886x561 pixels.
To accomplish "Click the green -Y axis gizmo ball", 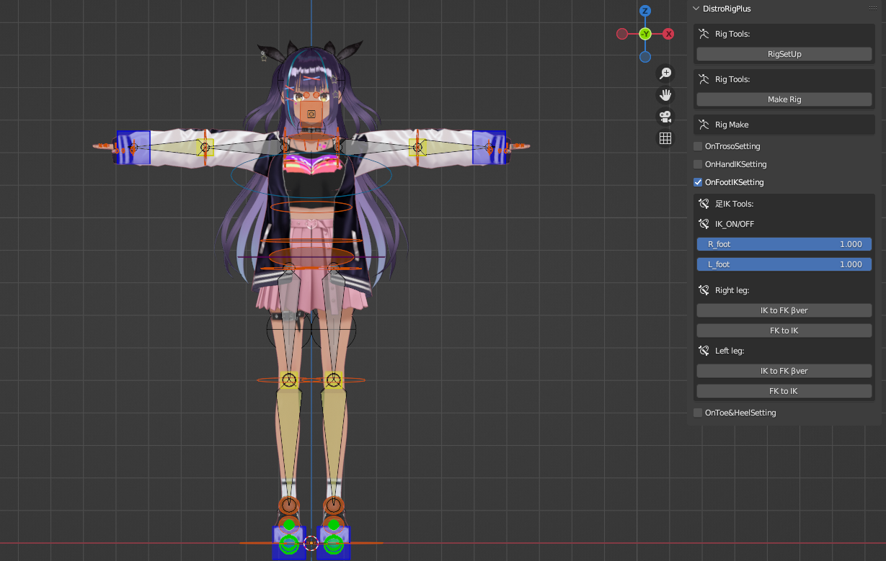I will click(x=645, y=34).
